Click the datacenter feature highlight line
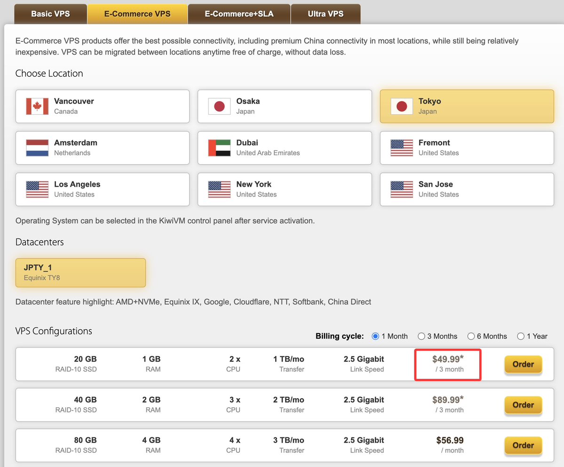The image size is (564, 467). point(193,302)
